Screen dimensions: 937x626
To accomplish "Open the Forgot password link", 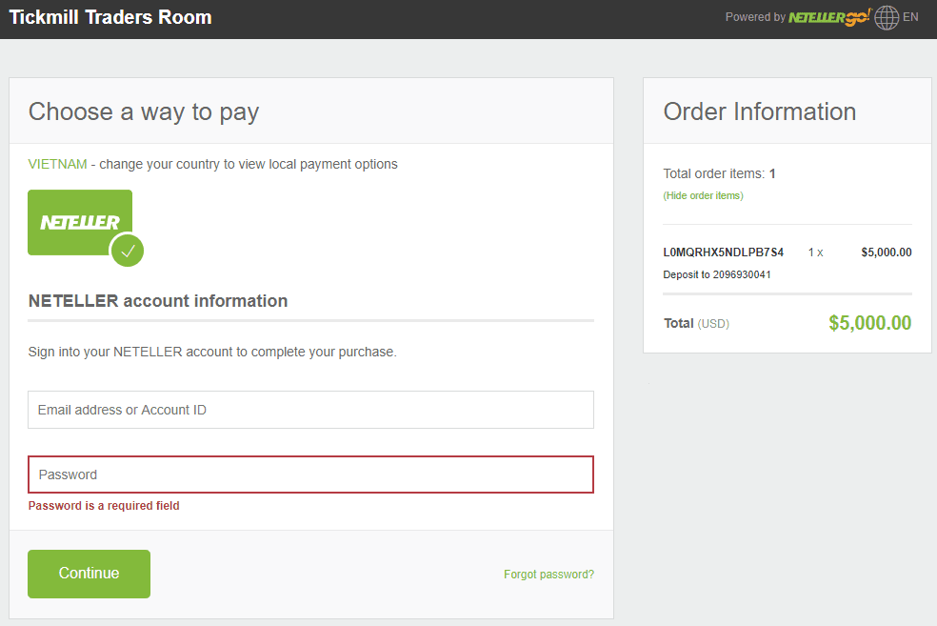I will 548,575.
